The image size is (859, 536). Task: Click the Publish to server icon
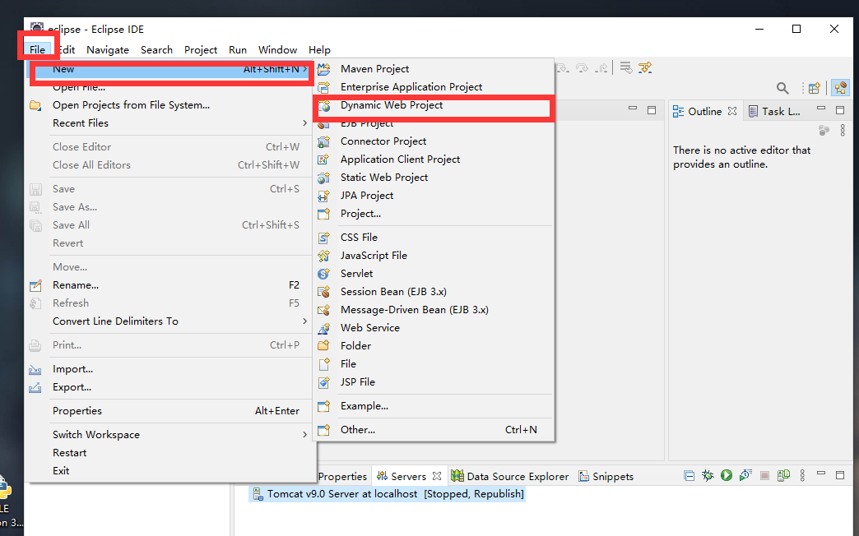[783, 475]
